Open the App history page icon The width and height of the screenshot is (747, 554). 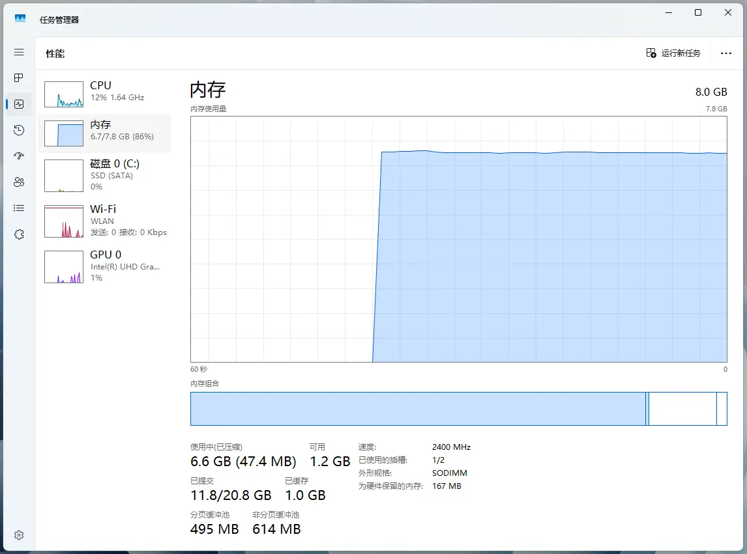pos(19,130)
